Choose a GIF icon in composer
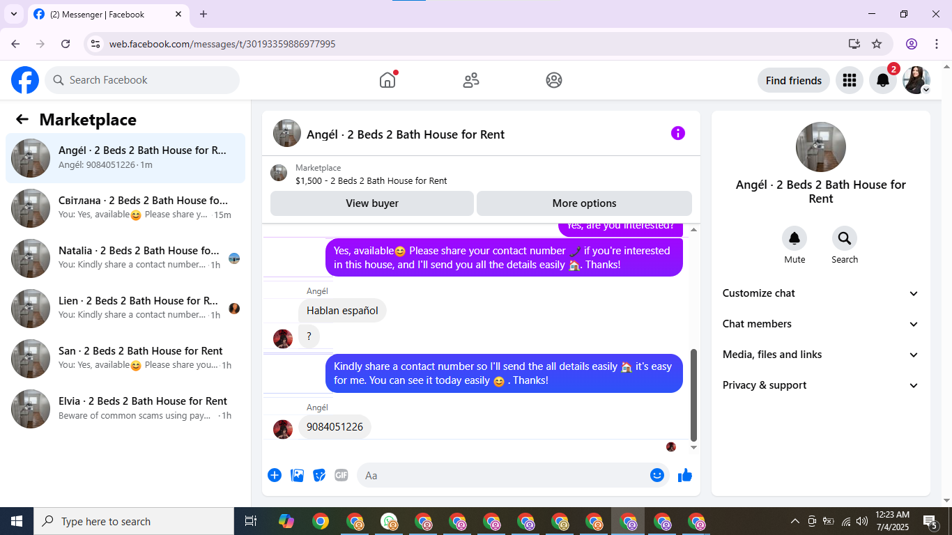952x535 pixels. click(341, 475)
